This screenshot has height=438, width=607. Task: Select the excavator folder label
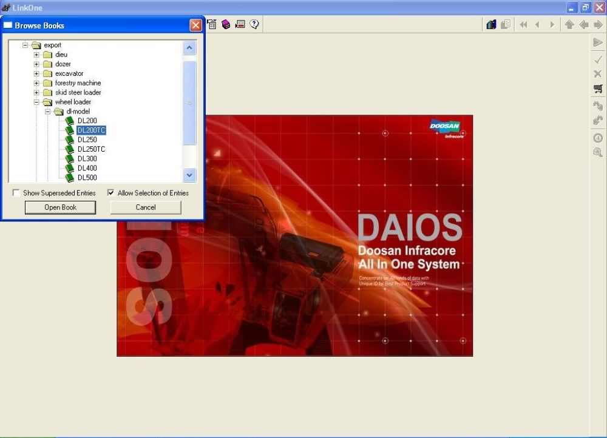(x=69, y=73)
